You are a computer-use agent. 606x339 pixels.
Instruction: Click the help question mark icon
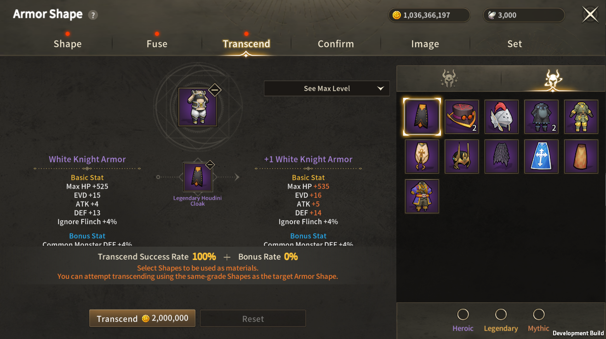(x=93, y=15)
